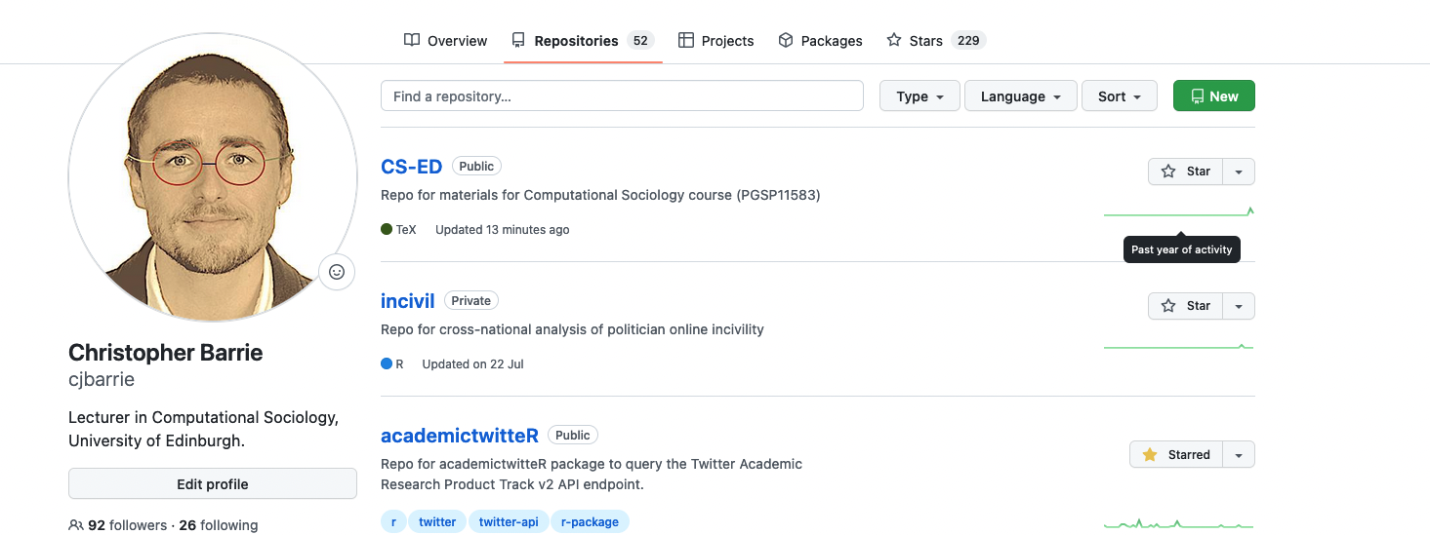
Task: Click the incivil activity sparkline graph
Action: 1179,346
